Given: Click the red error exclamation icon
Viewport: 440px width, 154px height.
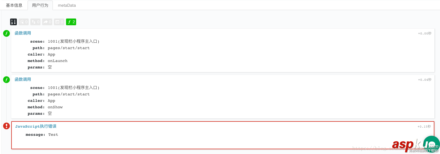Looking at the screenshot, I should click(x=6, y=126).
